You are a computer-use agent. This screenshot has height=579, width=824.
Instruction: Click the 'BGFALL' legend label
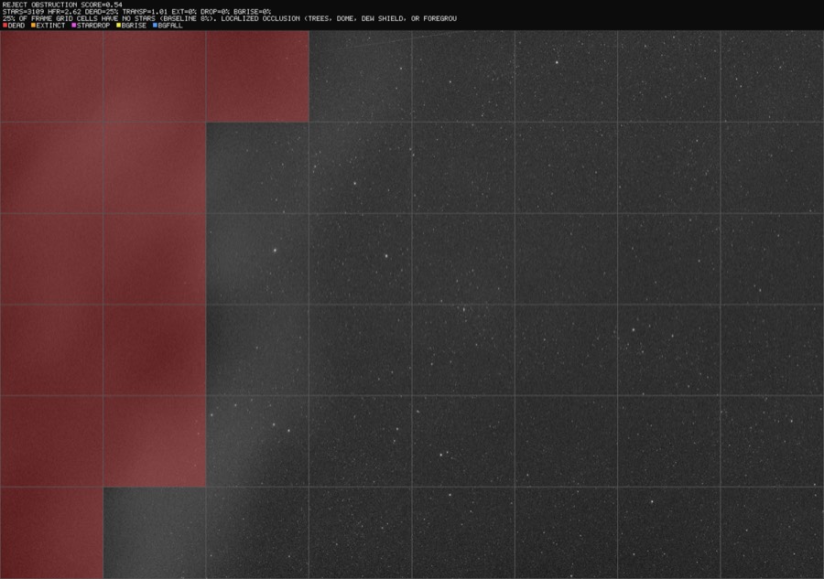coord(170,26)
